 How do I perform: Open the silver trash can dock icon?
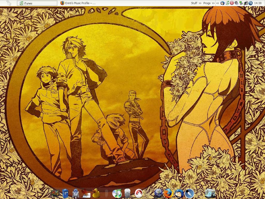(127, 193)
